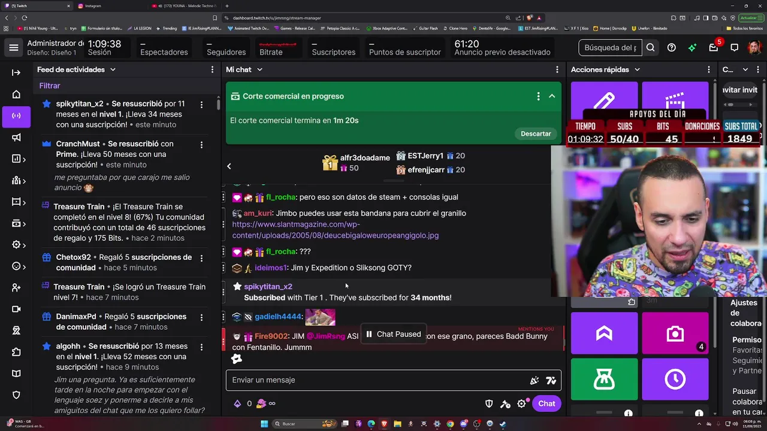Open the help question mark icon

click(672, 47)
